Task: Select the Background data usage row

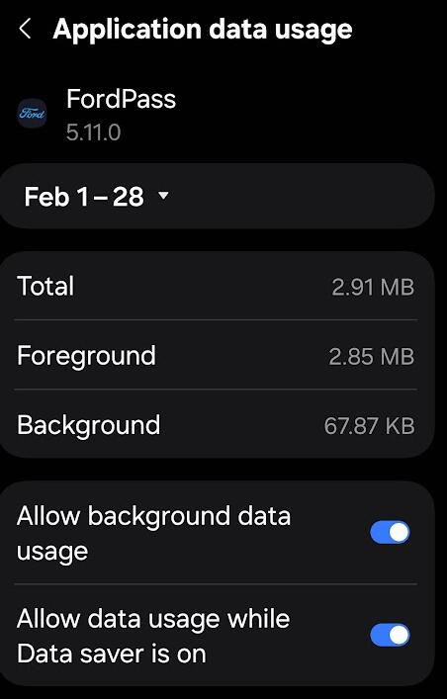Action: click(216, 425)
